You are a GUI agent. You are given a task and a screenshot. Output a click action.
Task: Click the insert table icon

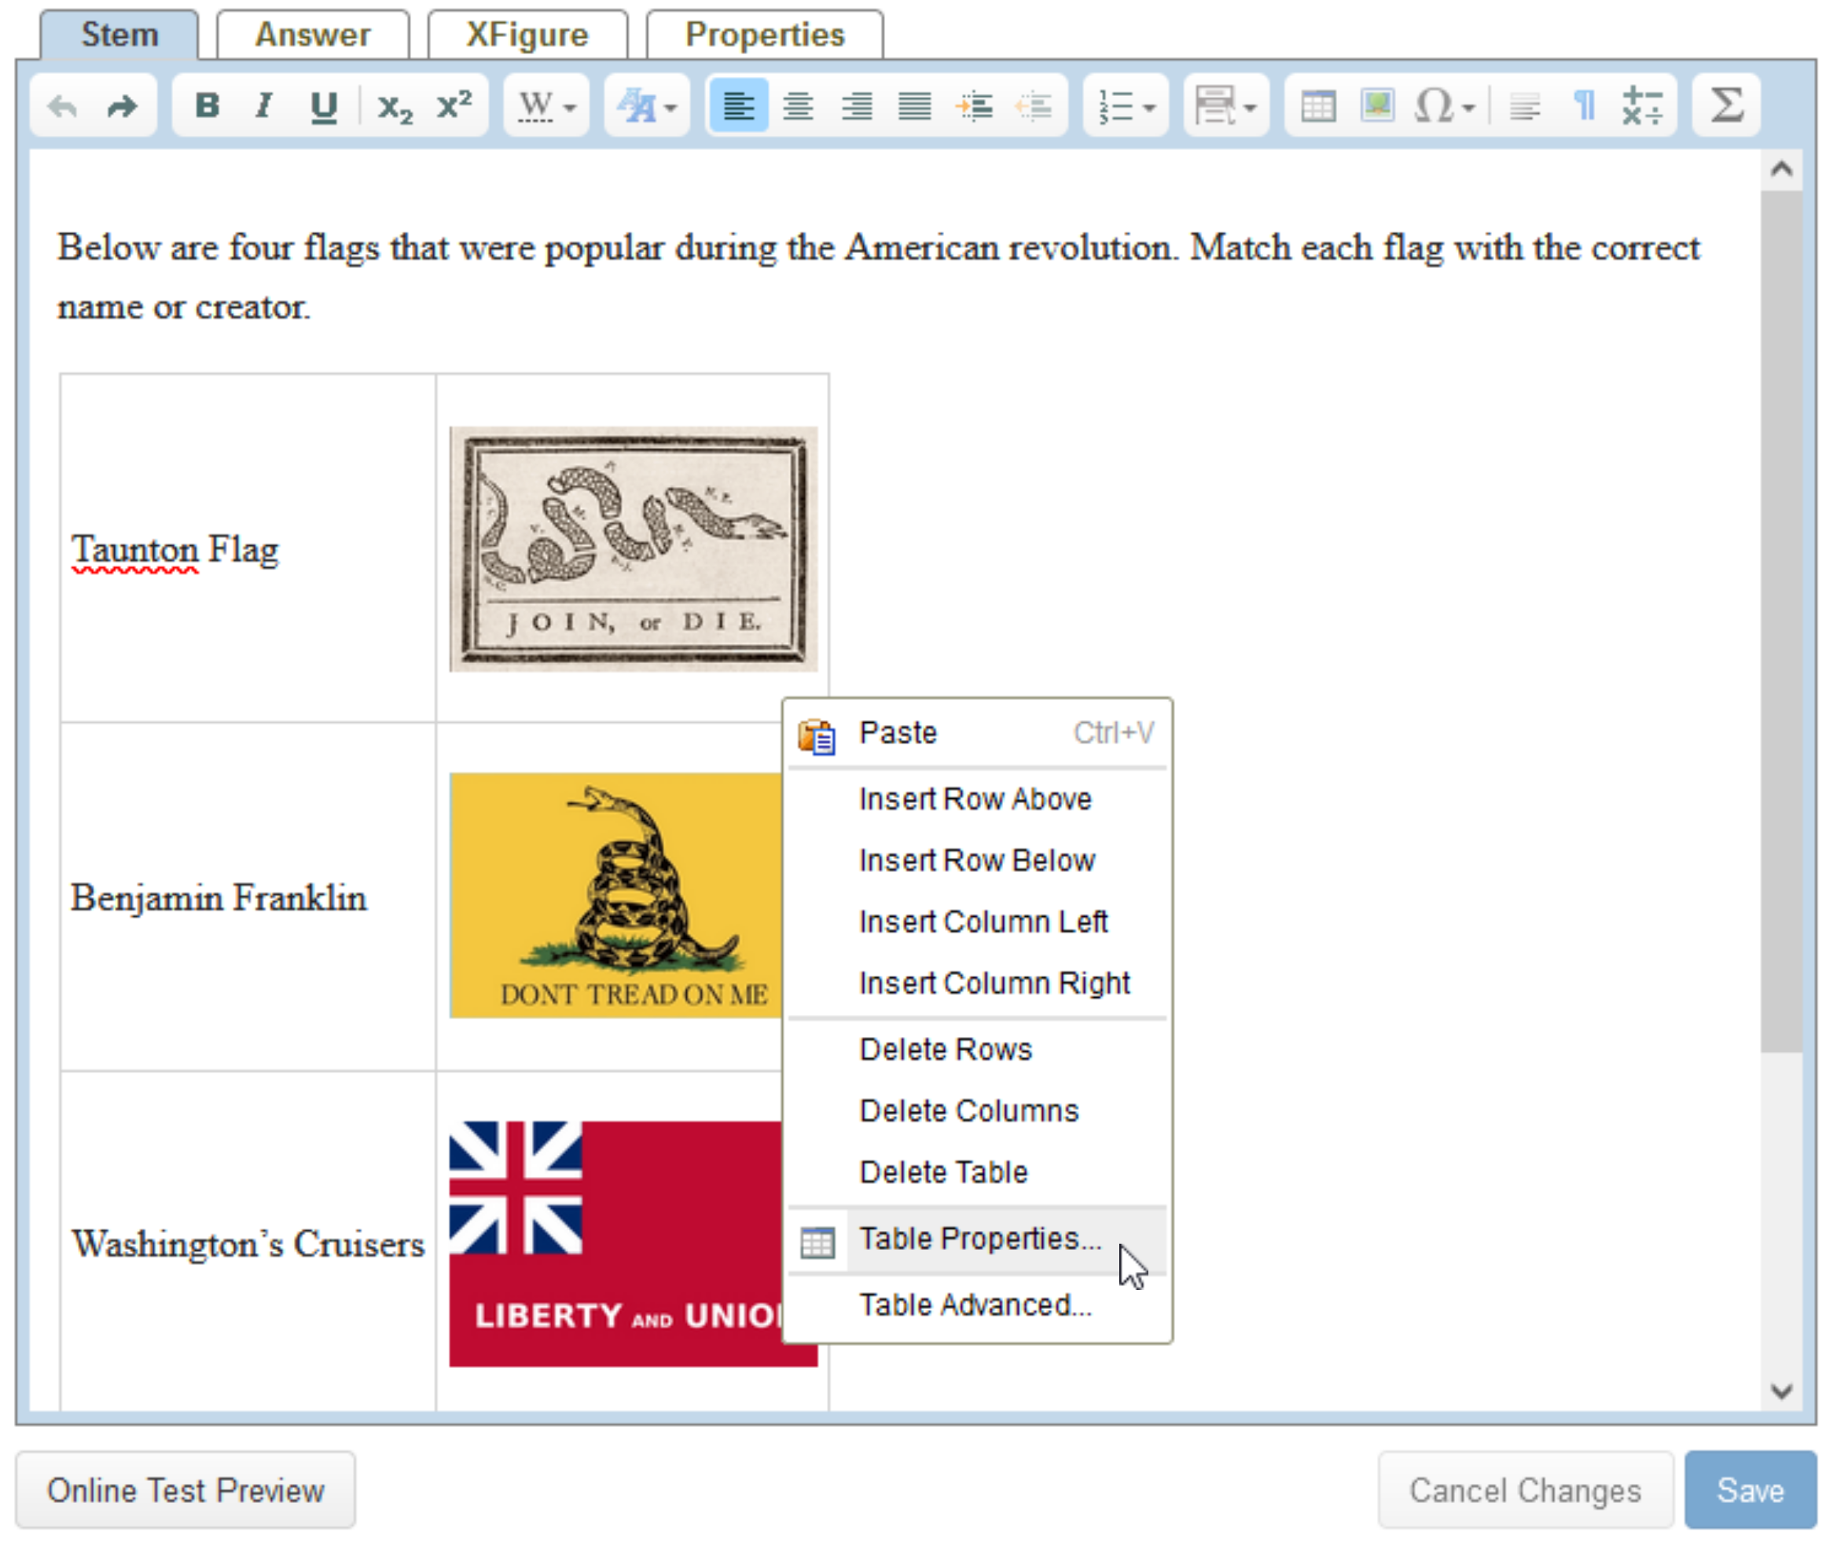[x=1317, y=107]
